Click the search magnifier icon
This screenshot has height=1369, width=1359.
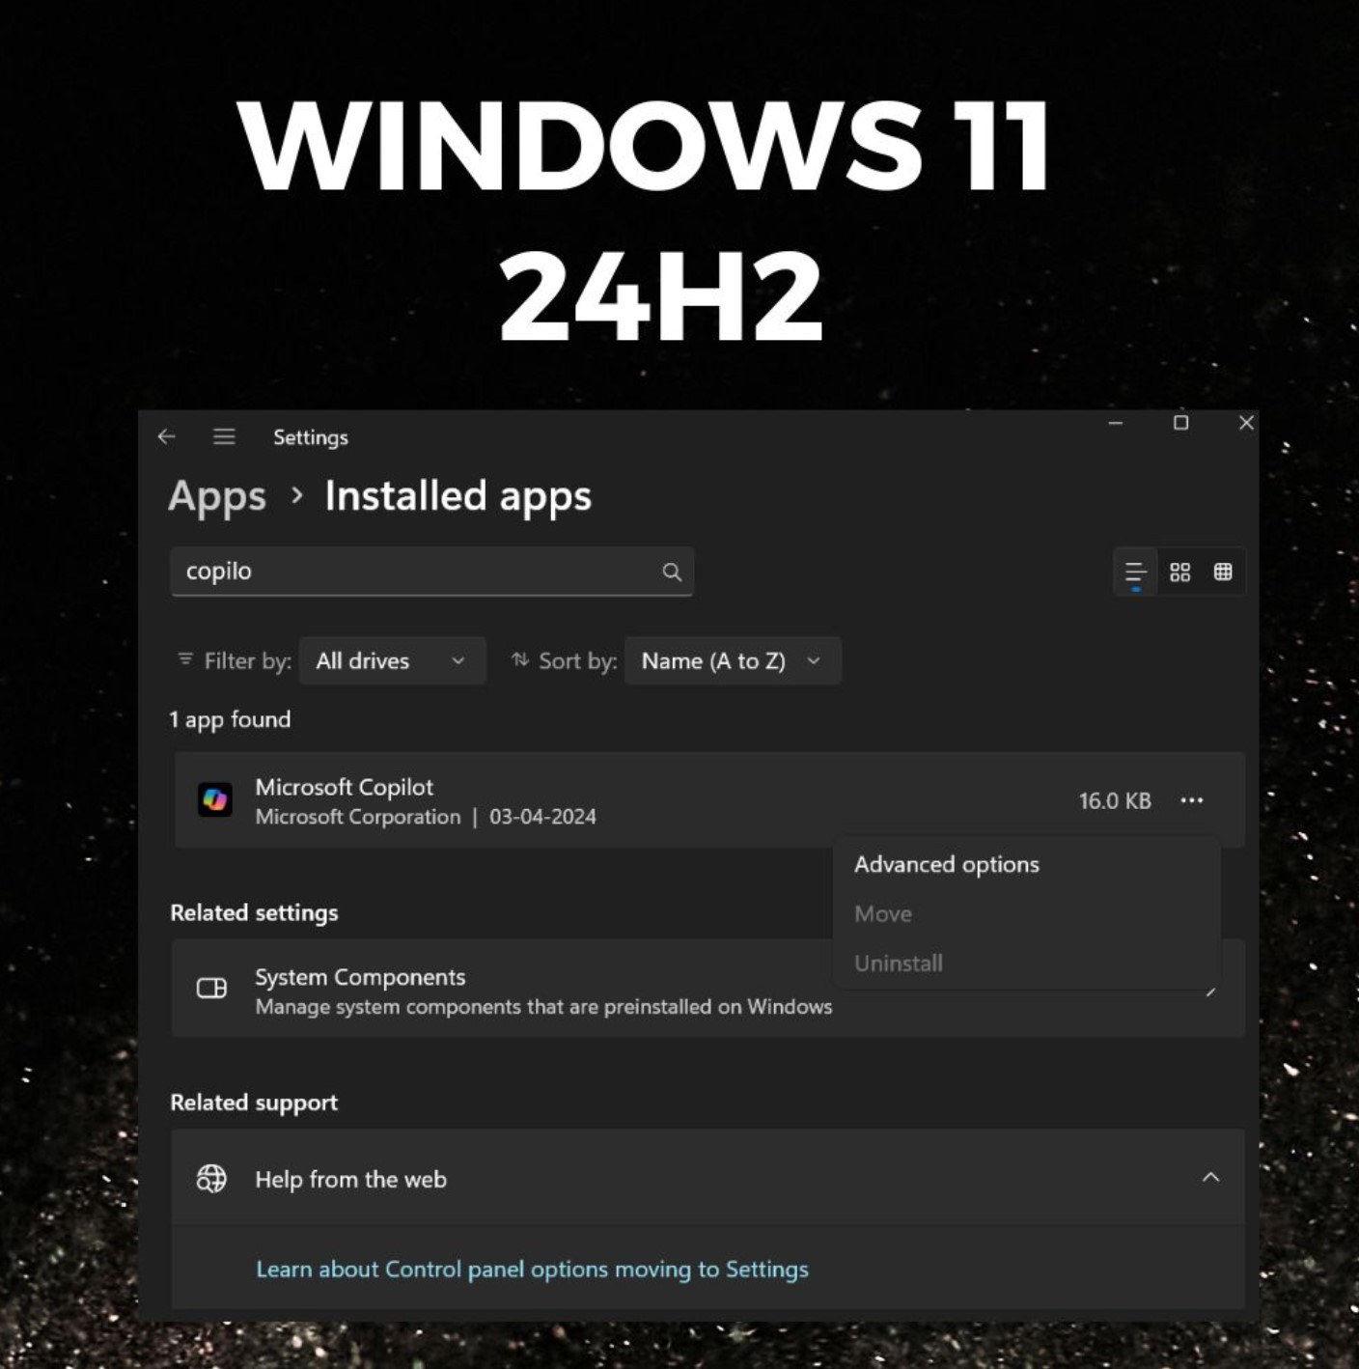point(673,572)
